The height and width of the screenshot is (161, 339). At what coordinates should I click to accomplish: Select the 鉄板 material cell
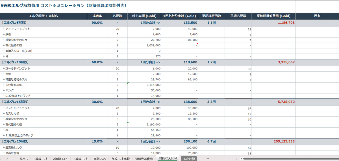click(x=44, y=35)
